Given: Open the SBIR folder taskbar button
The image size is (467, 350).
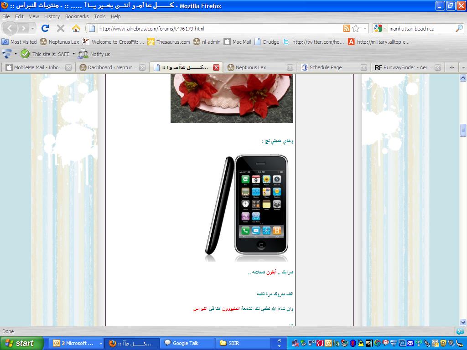Looking at the screenshot, I should click(x=242, y=343).
